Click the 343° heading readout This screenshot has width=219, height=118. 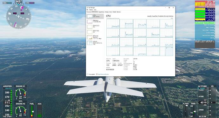pos(18,2)
